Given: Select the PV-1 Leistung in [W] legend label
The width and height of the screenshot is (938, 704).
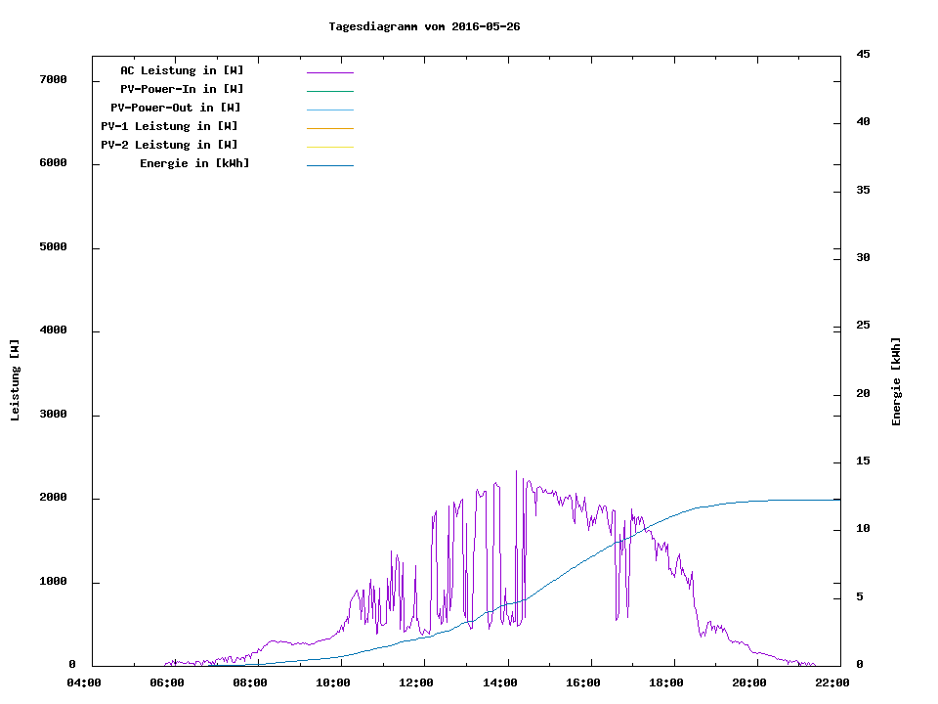Looking at the screenshot, I should 169,126.
